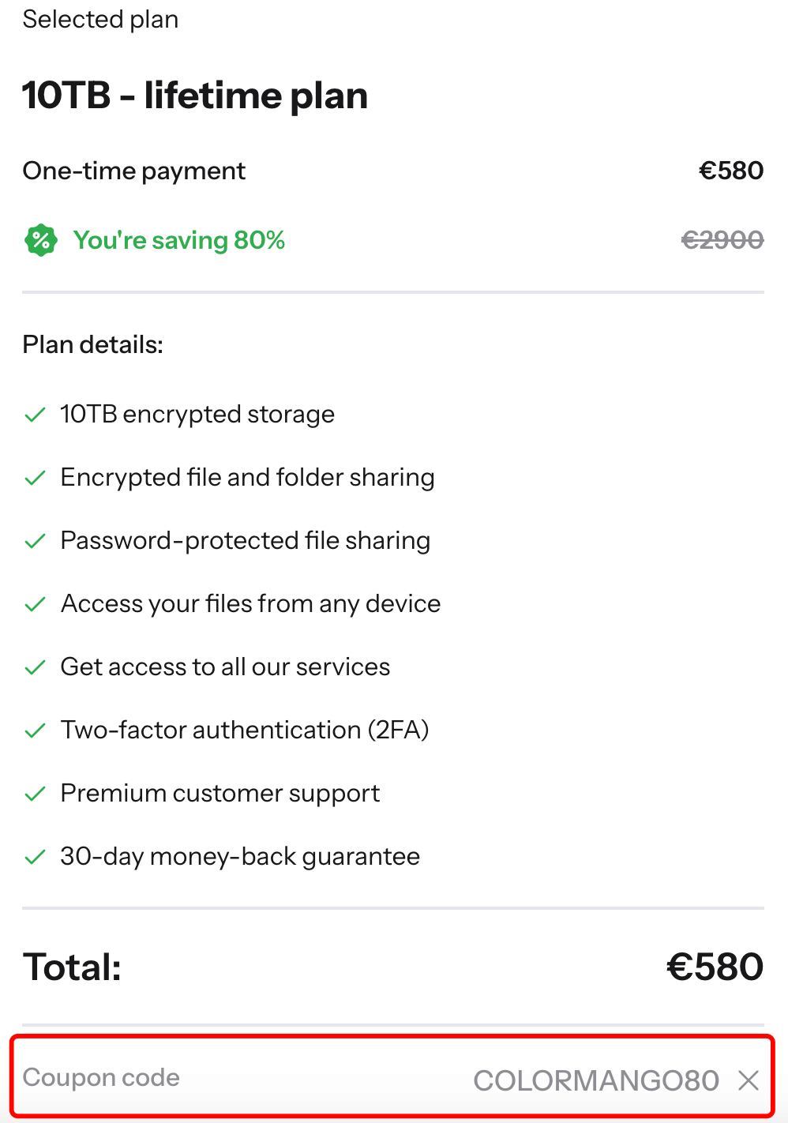The height and width of the screenshot is (1123, 788).
Task: Click the checkmark beside 10TB encrypted storage
Action: 35,414
